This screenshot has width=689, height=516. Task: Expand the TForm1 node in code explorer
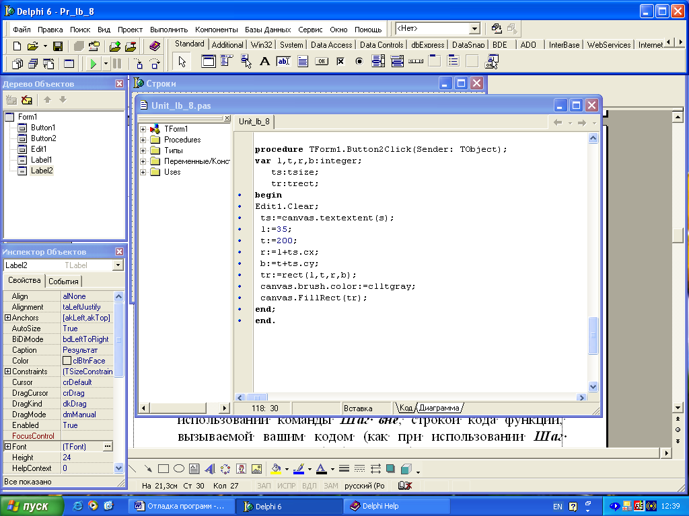click(x=143, y=129)
